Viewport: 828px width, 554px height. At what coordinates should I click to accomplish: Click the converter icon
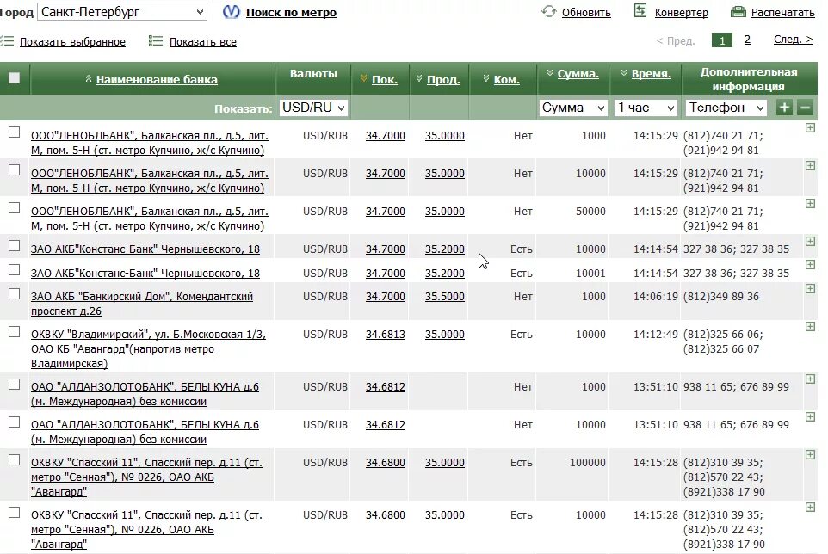pos(640,10)
